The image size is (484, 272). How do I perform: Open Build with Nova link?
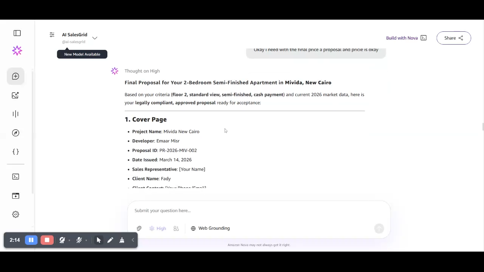[x=406, y=38]
